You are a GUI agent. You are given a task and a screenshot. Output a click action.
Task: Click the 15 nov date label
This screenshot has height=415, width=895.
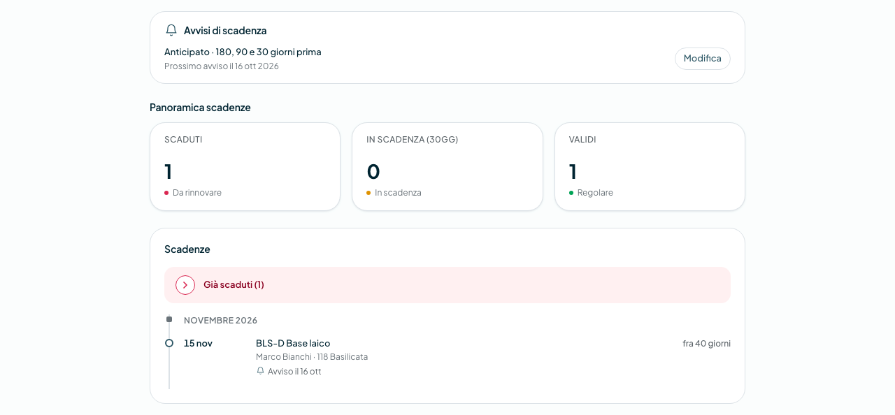tap(198, 343)
